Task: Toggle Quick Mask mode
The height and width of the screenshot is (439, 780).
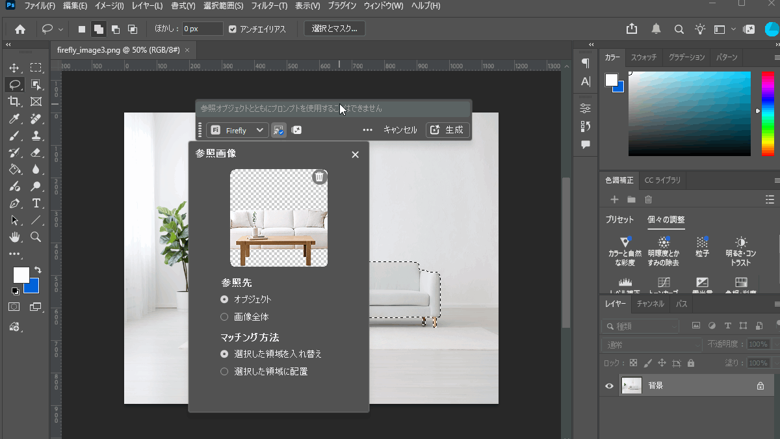Action: (14, 306)
